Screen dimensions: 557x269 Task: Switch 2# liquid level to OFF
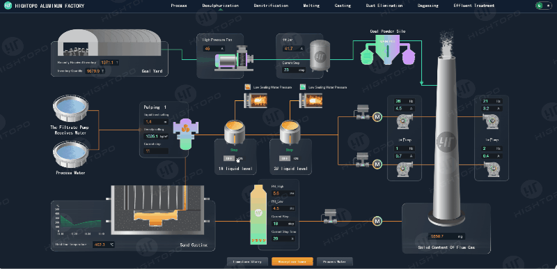[284, 158]
